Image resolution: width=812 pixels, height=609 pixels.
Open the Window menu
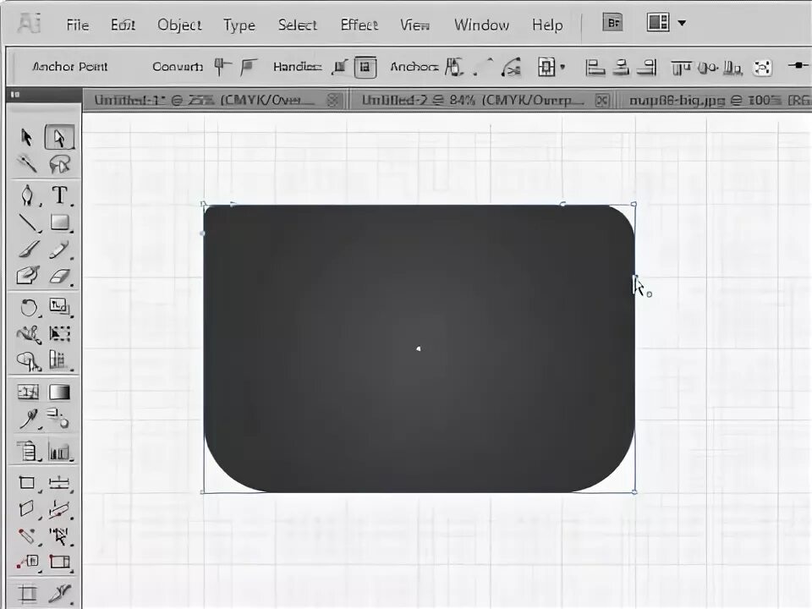(x=481, y=25)
